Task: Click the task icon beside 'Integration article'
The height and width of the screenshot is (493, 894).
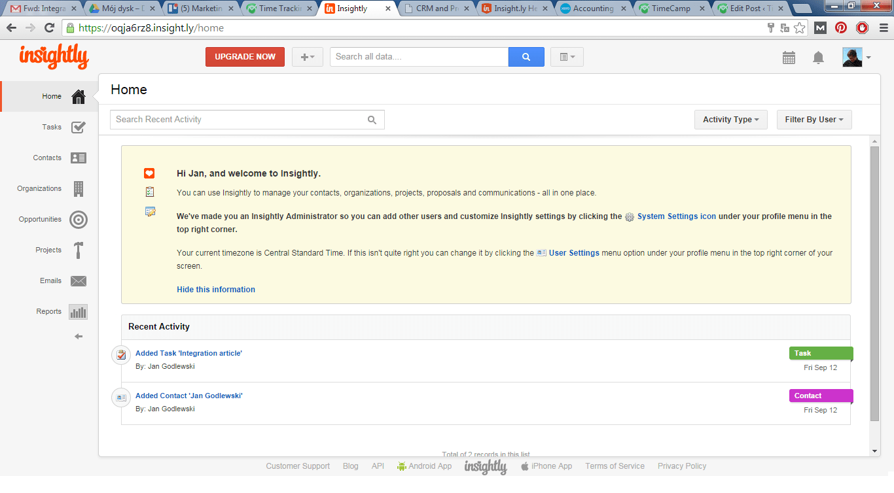Action: click(x=121, y=355)
